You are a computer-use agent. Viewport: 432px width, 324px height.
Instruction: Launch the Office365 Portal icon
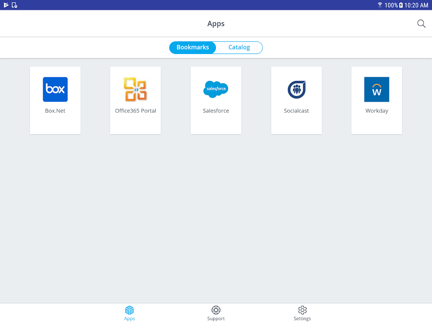[x=135, y=89]
